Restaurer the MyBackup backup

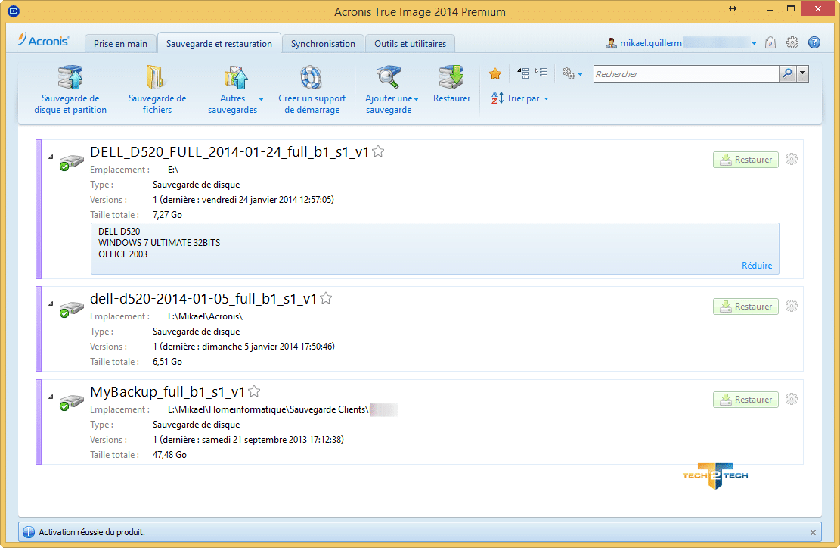pyautogui.click(x=745, y=400)
